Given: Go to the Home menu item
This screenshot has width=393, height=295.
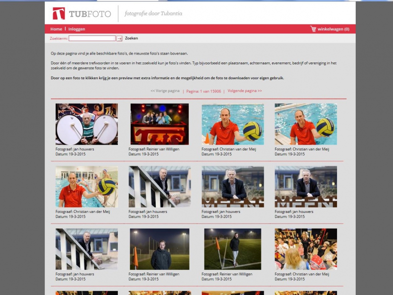Looking at the screenshot, I should tap(56, 29).
